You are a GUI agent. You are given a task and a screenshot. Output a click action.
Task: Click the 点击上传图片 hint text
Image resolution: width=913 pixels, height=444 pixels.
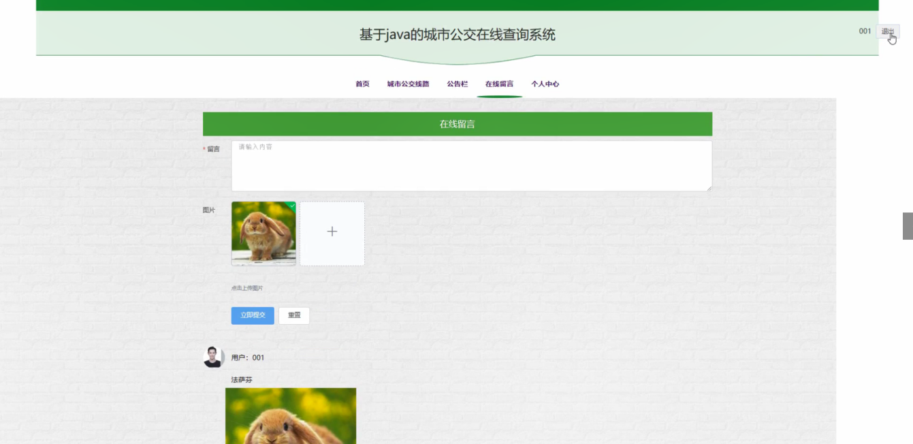tap(247, 288)
